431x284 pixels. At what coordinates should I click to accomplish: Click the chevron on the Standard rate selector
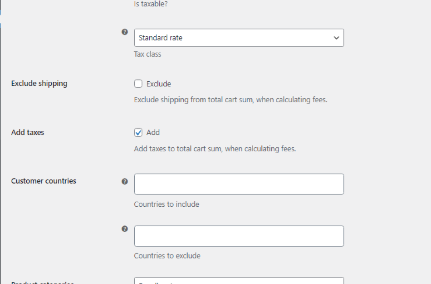click(x=336, y=38)
